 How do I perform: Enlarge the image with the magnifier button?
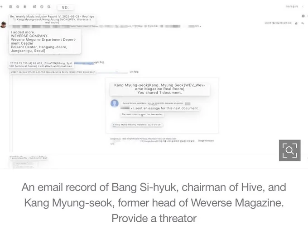click(289, 150)
